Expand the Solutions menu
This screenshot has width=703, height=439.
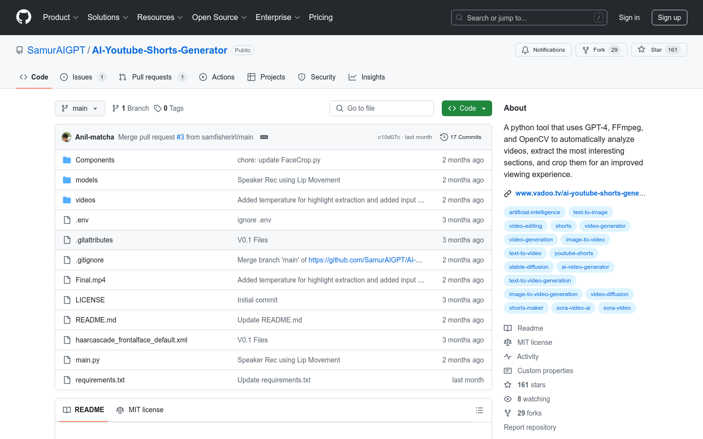(x=108, y=17)
